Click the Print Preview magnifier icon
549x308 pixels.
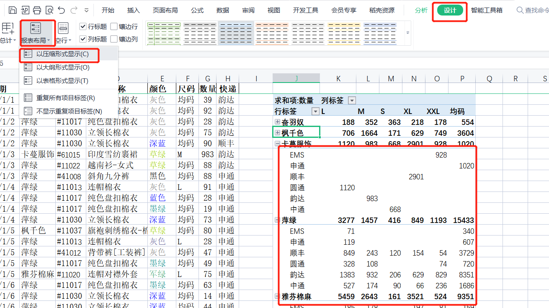(49, 10)
